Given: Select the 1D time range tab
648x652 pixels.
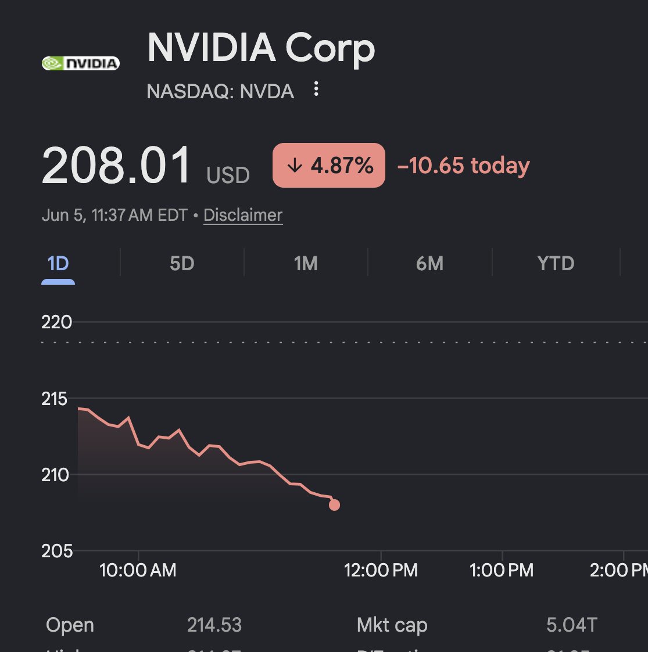Looking at the screenshot, I should [x=58, y=264].
